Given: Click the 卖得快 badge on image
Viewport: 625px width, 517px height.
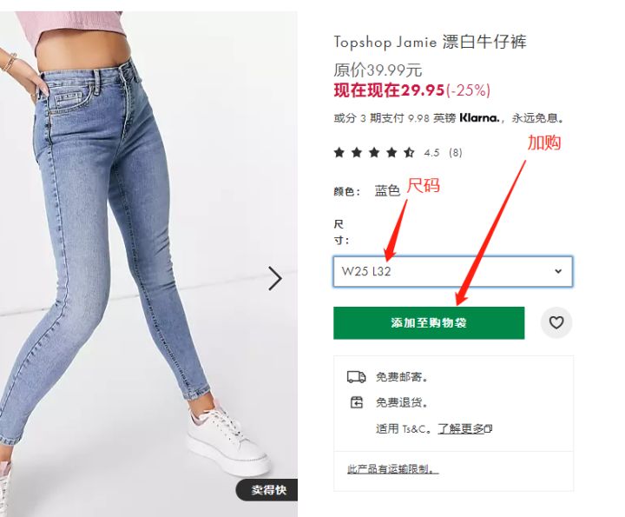Looking at the screenshot, I should tap(267, 490).
